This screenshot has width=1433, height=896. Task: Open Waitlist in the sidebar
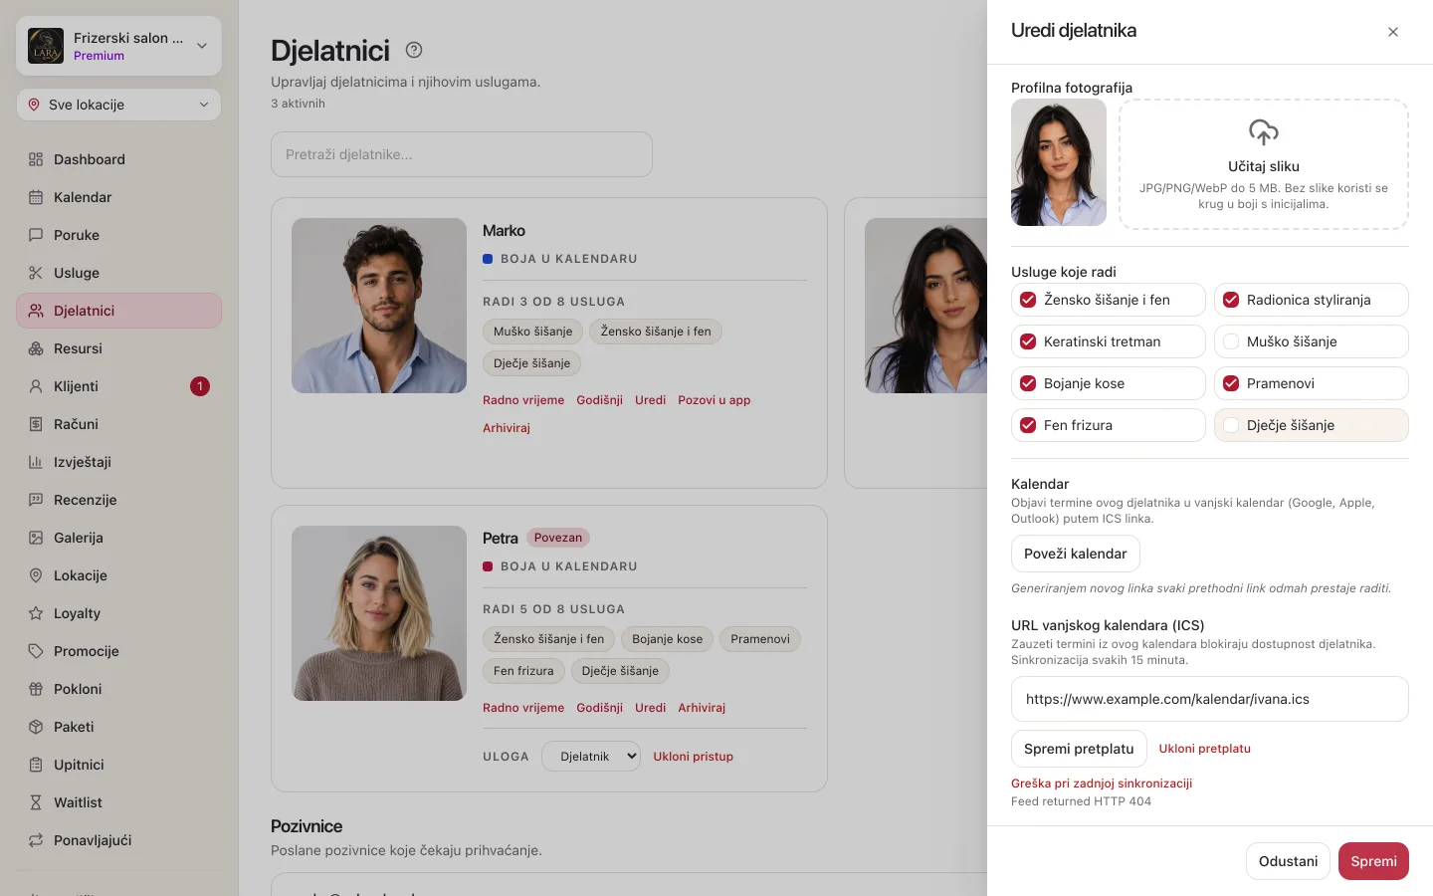point(119,802)
